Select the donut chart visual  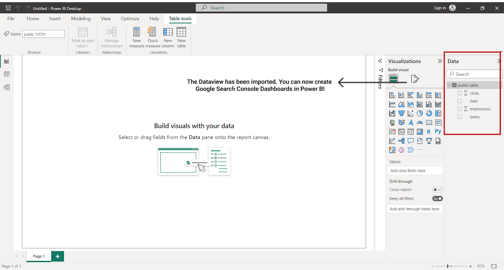(x=429, y=113)
